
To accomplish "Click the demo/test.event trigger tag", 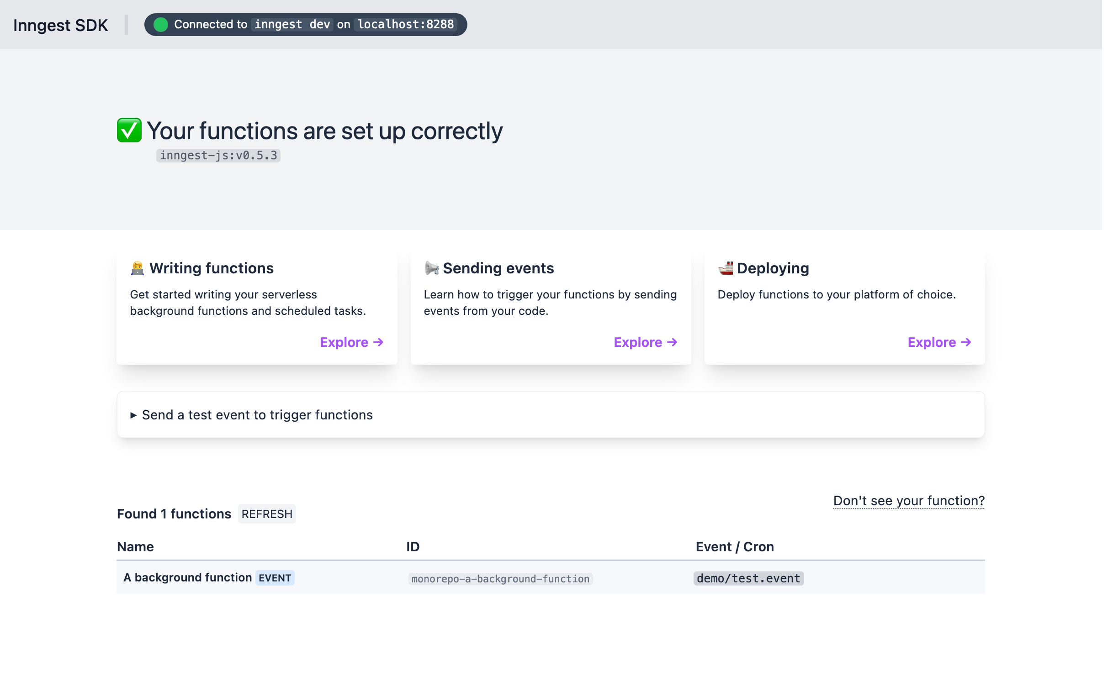I will point(748,579).
